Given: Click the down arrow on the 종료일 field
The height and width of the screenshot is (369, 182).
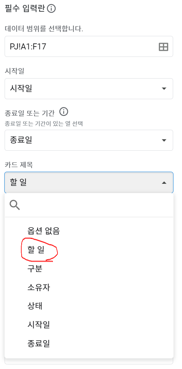Looking at the screenshot, I should click(x=164, y=140).
